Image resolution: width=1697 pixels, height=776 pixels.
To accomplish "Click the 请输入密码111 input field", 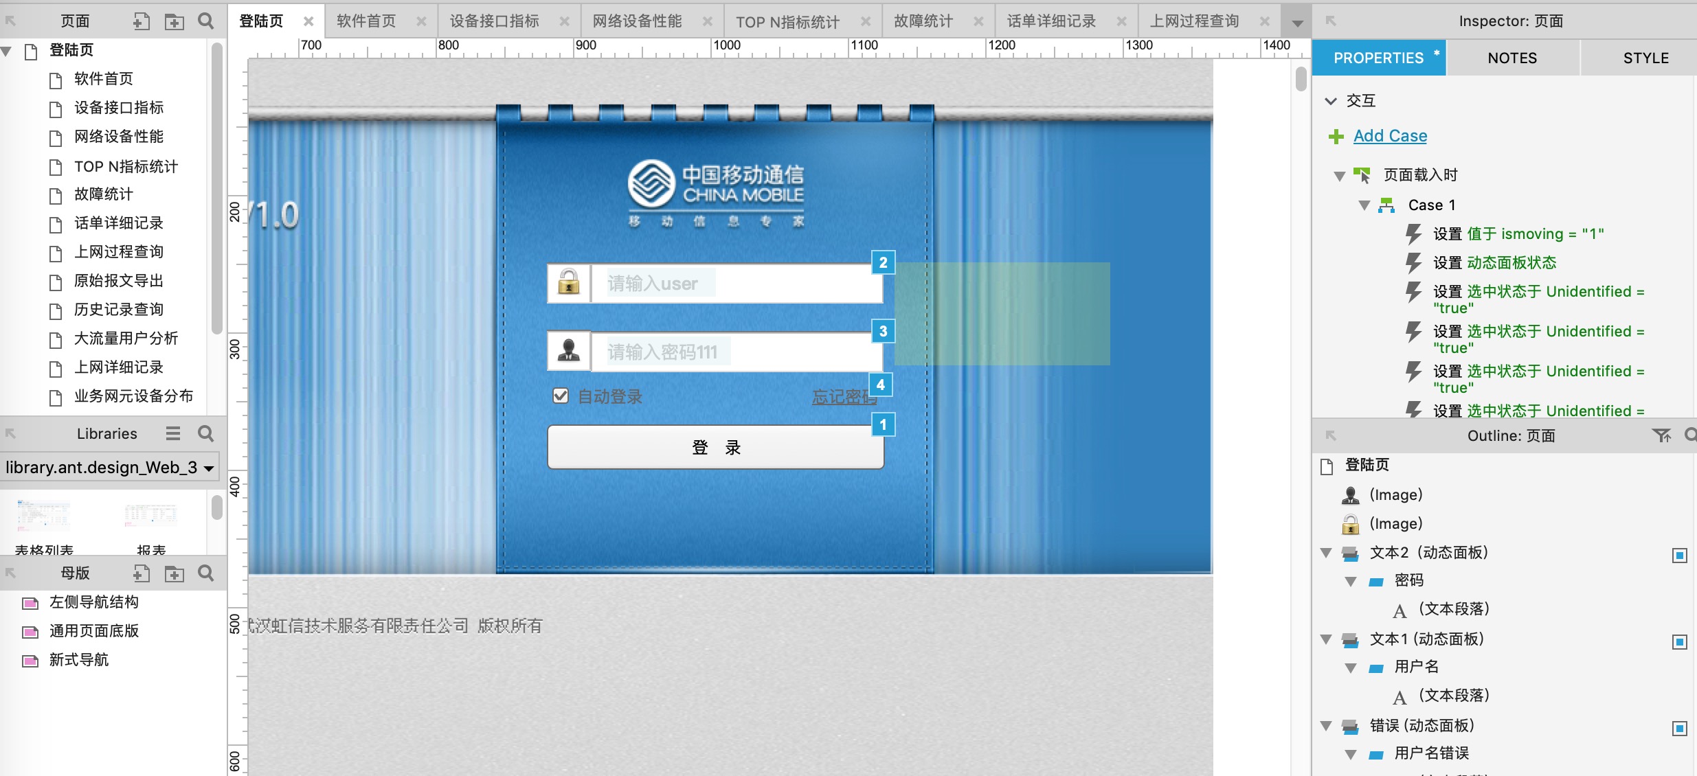I will (736, 352).
